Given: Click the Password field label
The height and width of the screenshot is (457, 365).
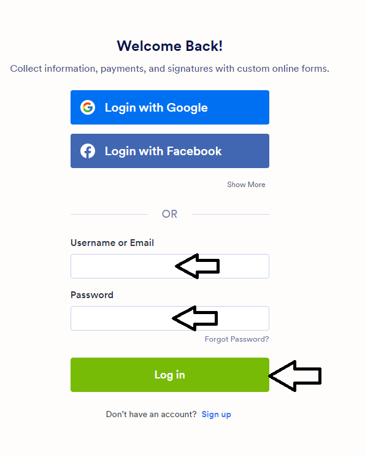Looking at the screenshot, I should (x=92, y=295).
